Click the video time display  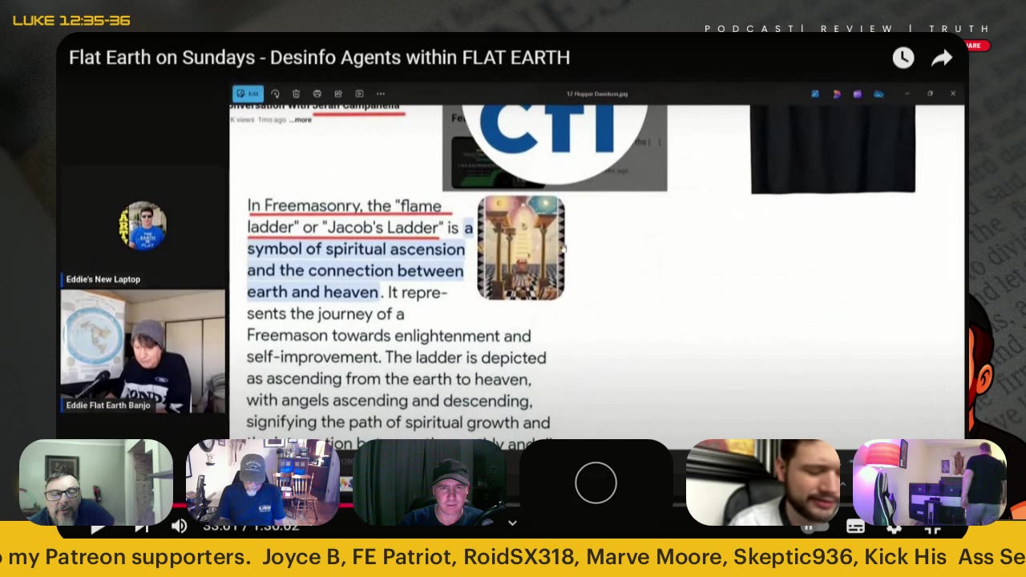pyautogui.click(x=251, y=527)
